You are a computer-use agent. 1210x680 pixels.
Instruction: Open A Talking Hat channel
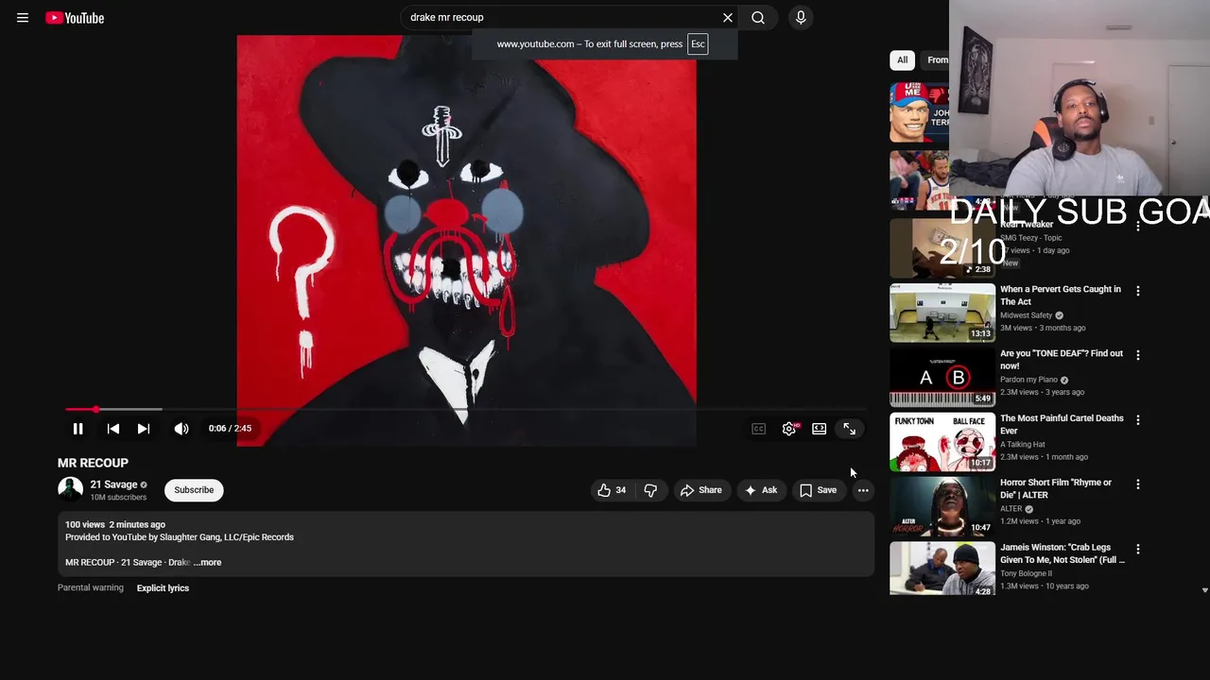1023,444
